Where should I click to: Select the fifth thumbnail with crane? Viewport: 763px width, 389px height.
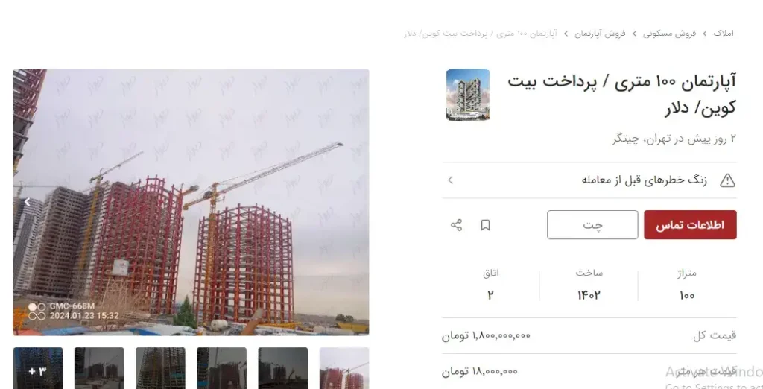tap(282, 368)
